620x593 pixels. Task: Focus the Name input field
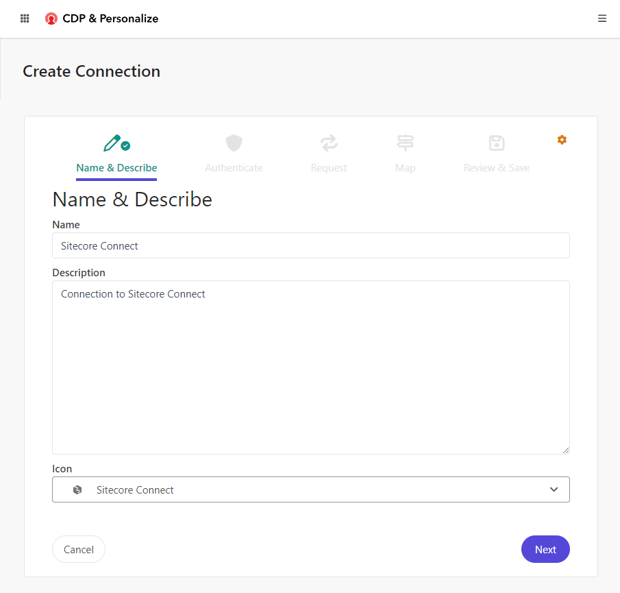311,245
